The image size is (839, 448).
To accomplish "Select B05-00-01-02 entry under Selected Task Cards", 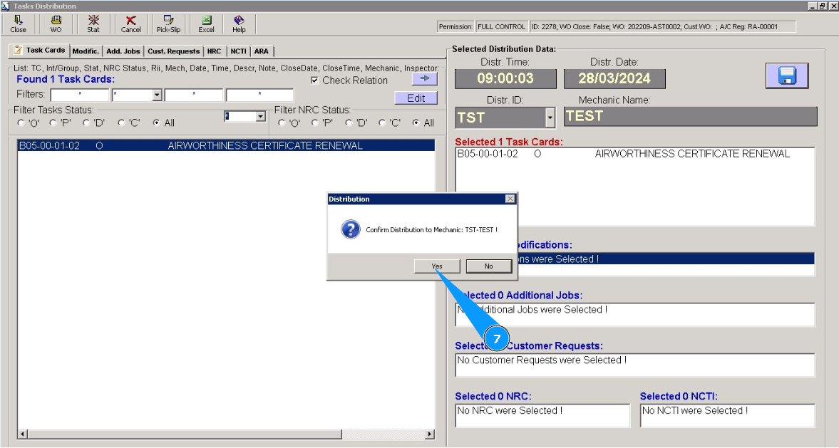I will click(634, 154).
